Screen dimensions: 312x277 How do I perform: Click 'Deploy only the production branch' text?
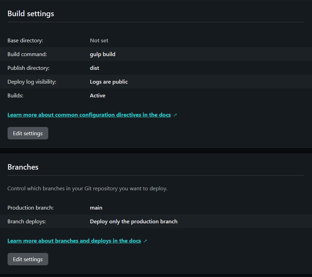click(134, 222)
